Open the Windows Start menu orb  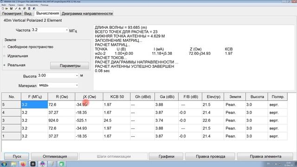coord(4,164)
